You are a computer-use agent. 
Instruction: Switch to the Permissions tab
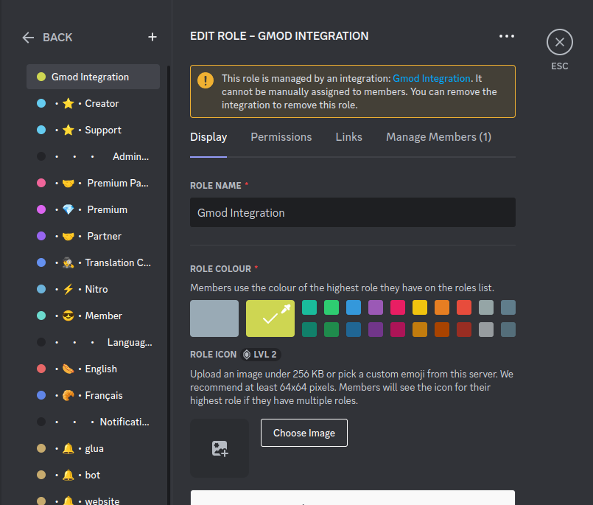click(281, 137)
